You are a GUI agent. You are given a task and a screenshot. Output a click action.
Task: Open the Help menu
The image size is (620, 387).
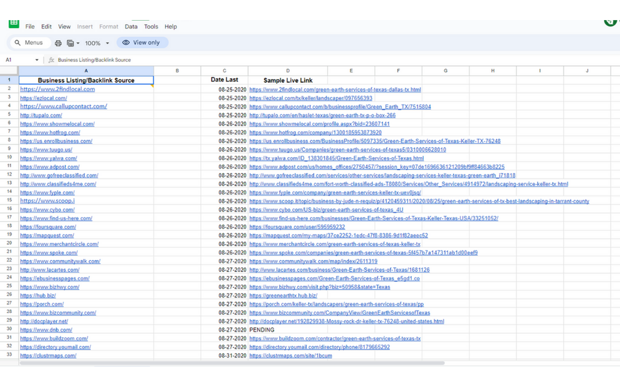pos(170,26)
